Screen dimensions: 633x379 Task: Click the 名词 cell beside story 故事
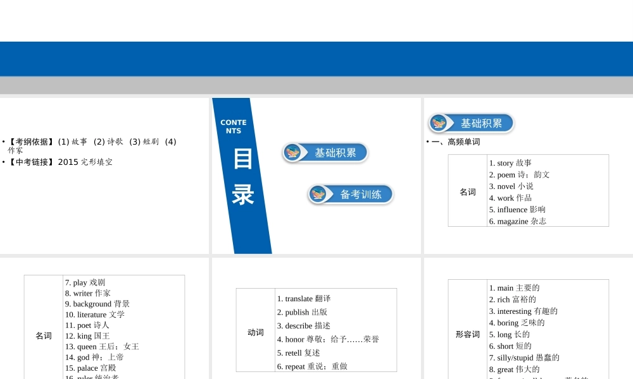pos(468,192)
